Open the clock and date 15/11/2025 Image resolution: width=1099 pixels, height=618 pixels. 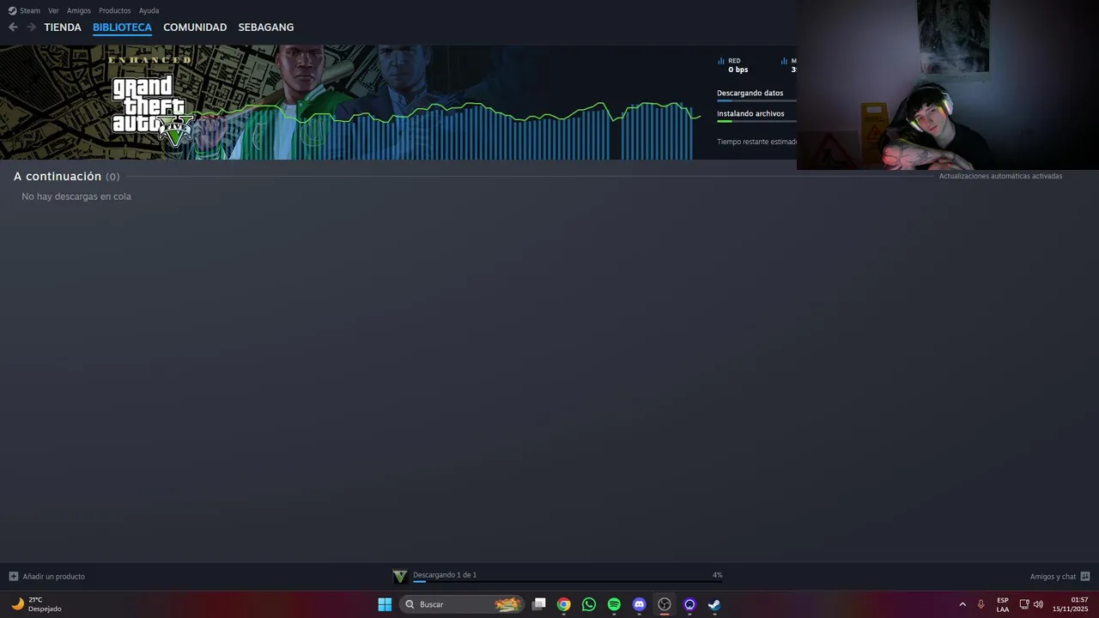pyautogui.click(x=1071, y=604)
